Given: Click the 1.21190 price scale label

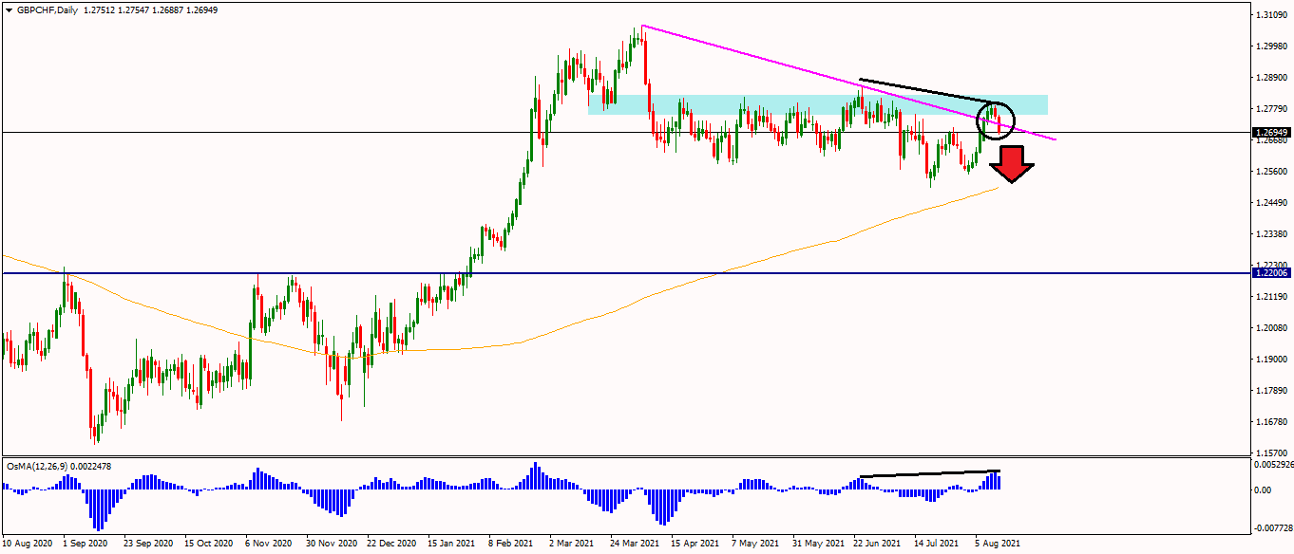Looking at the screenshot, I should [1271, 297].
